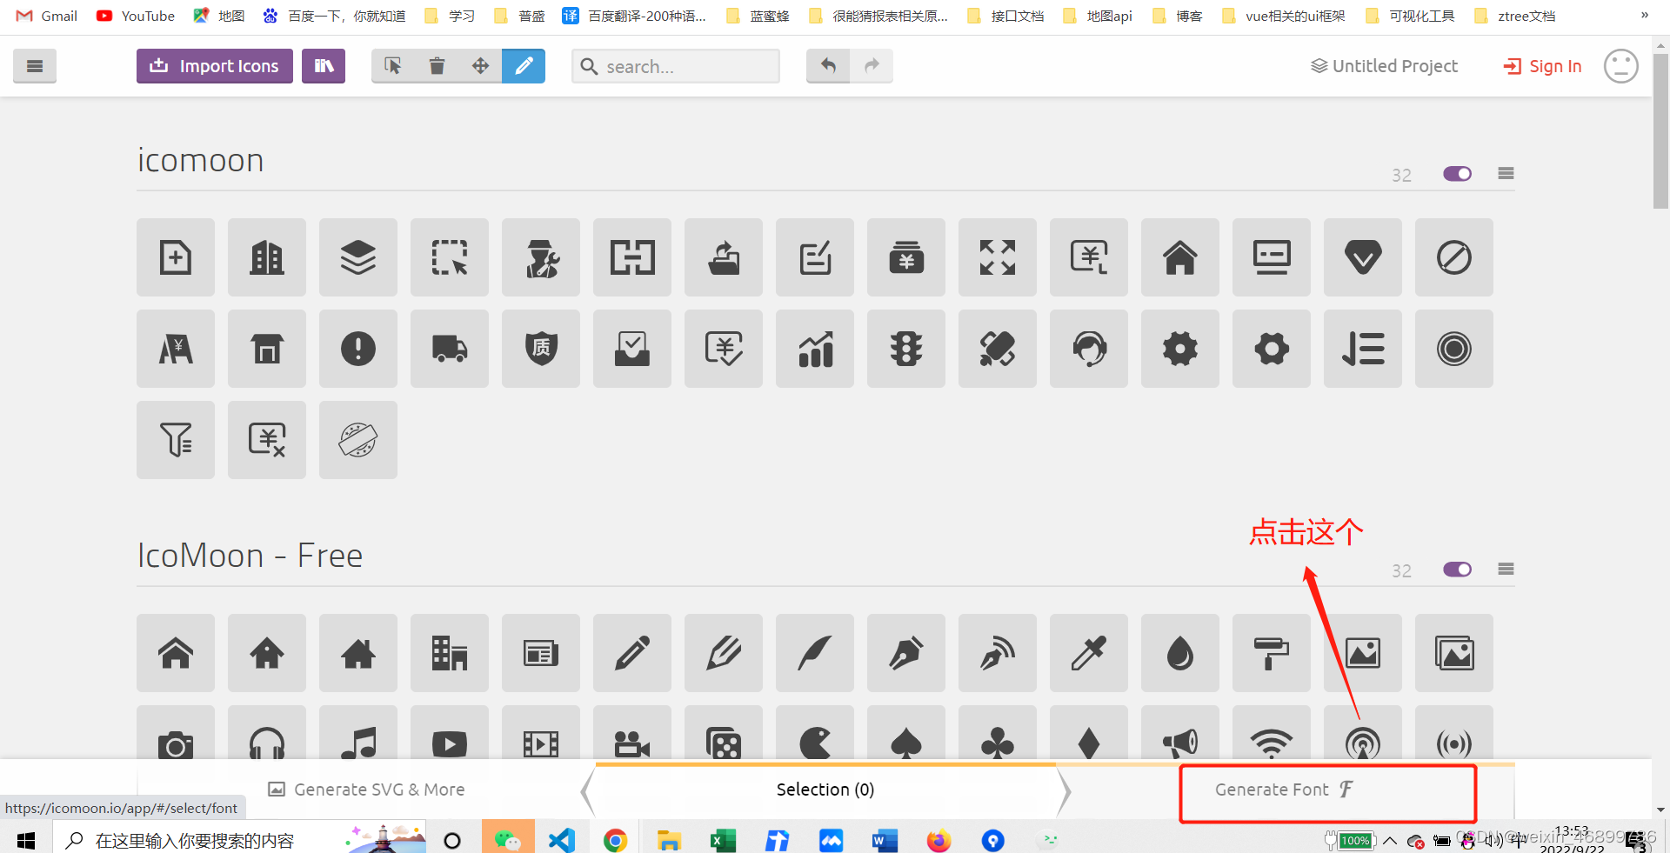The height and width of the screenshot is (853, 1670).
Task: Open the Windows Start menu
Action: point(26,840)
